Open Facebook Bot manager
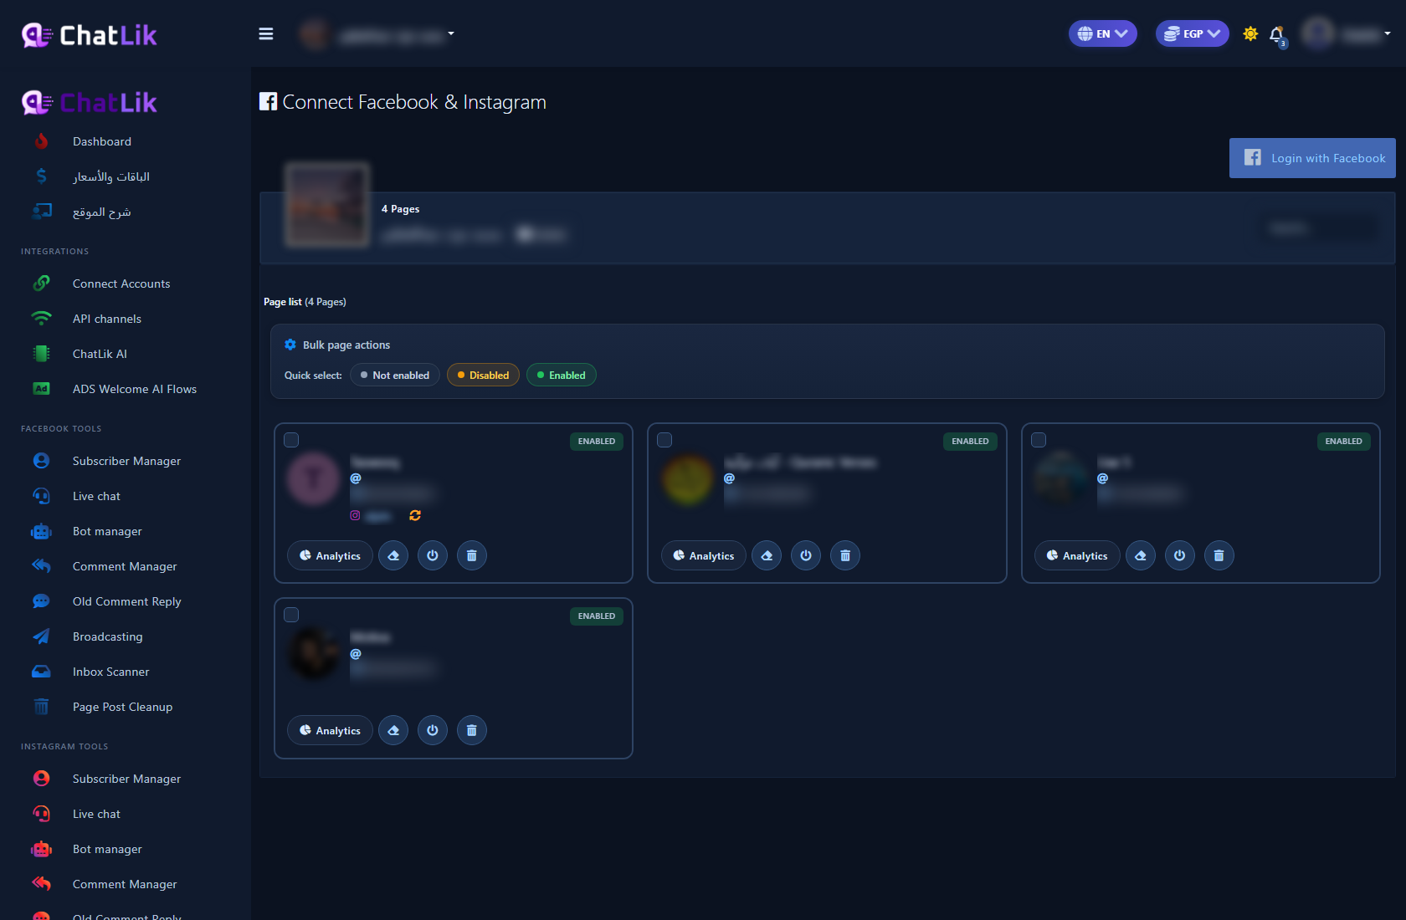Viewport: 1406px width, 920px height. point(107,531)
